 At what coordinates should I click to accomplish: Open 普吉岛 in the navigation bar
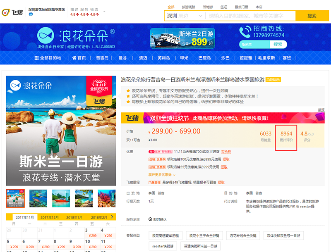pos(102,58)
